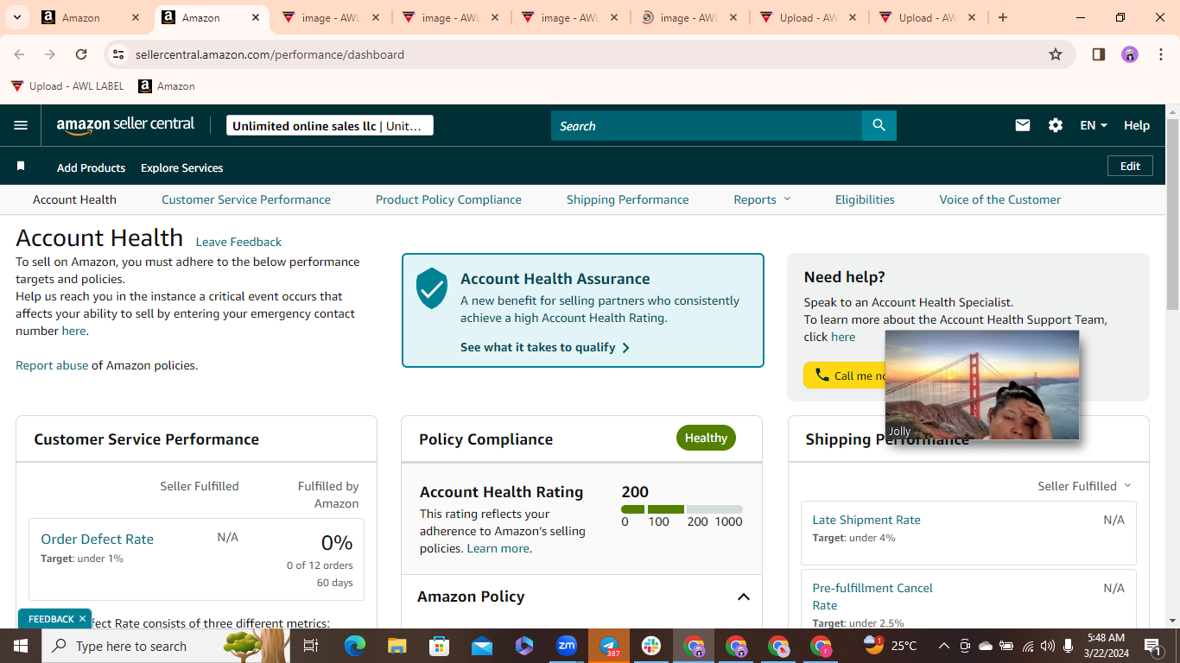
Task: Open Chrome side panel icon
Action: pos(1099,54)
